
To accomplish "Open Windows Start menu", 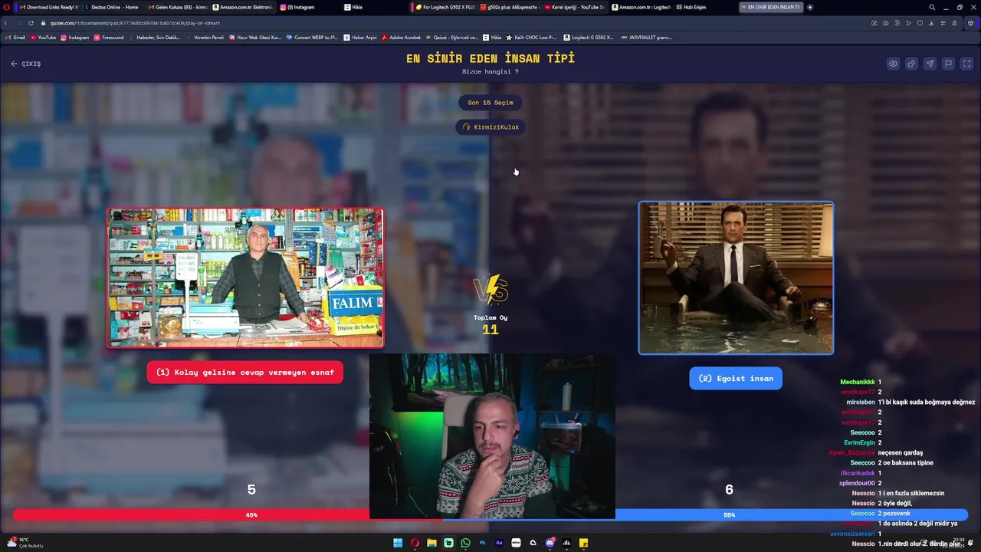I will point(398,543).
